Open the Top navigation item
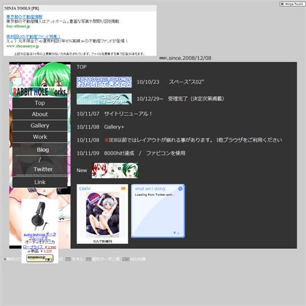This screenshot has width=306, height=306. coord(40,103)
